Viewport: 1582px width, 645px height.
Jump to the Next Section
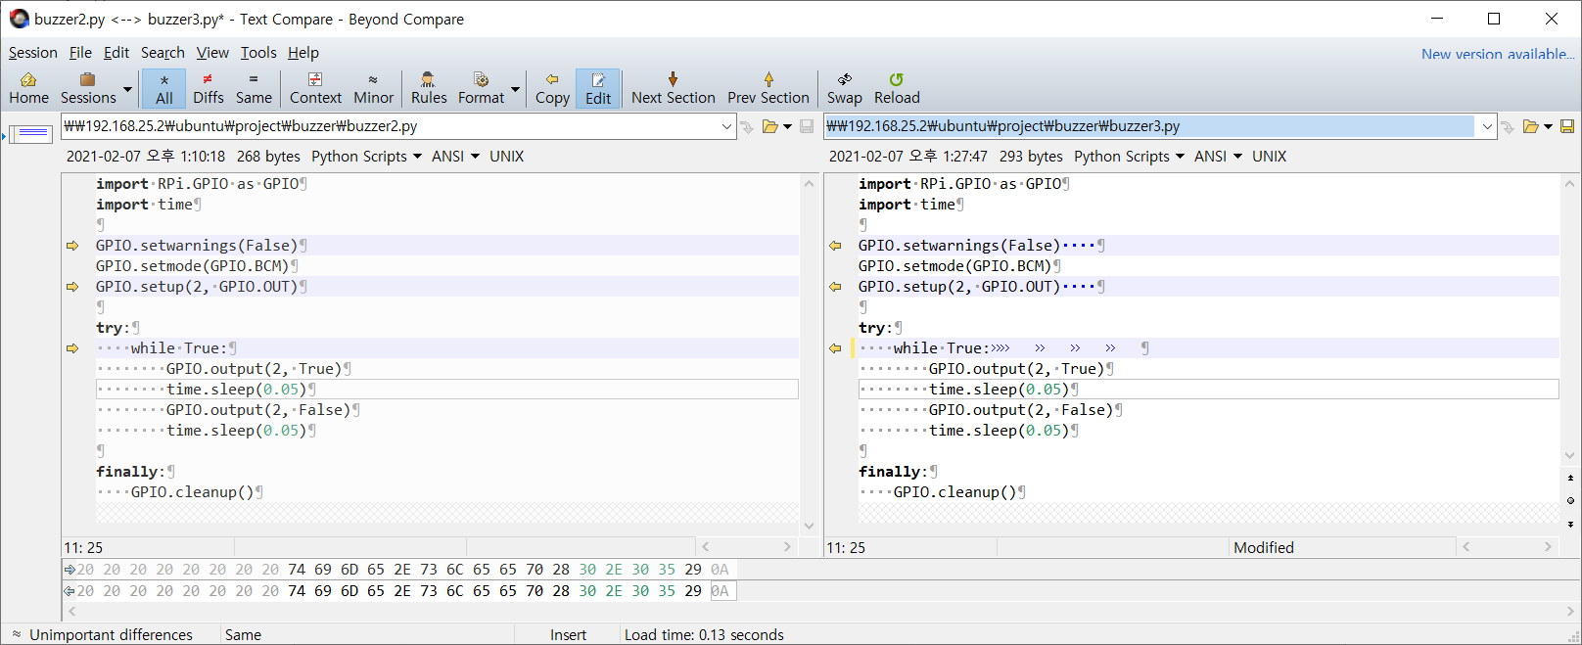point(673,88)
